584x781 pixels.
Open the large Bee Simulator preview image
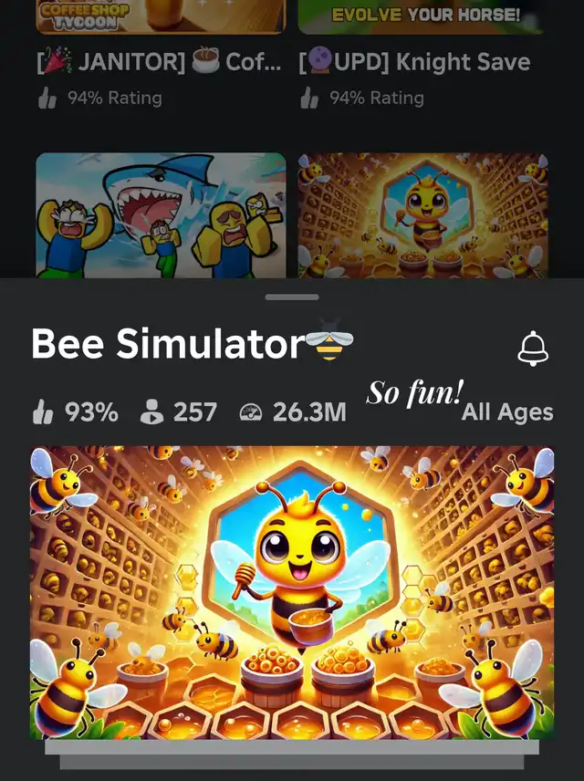tap(292, 593)
